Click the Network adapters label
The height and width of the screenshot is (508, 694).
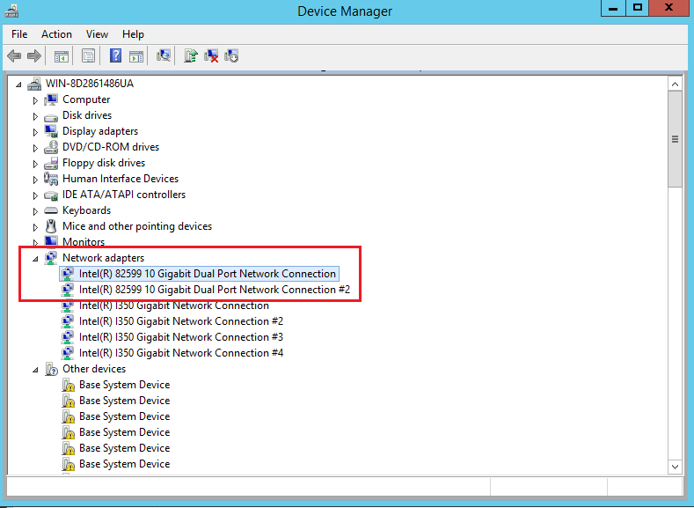coord(103,258)
